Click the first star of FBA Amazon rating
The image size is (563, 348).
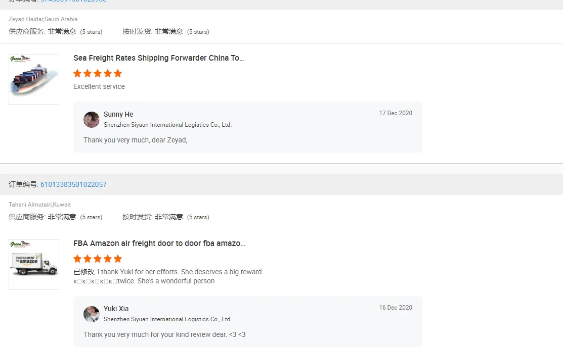[77, 259]
